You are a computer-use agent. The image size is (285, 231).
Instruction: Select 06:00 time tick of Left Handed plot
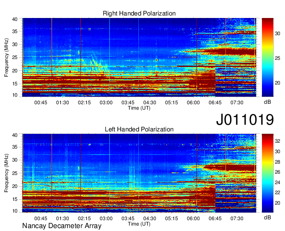pyautogui.click(x=193, y=218)
